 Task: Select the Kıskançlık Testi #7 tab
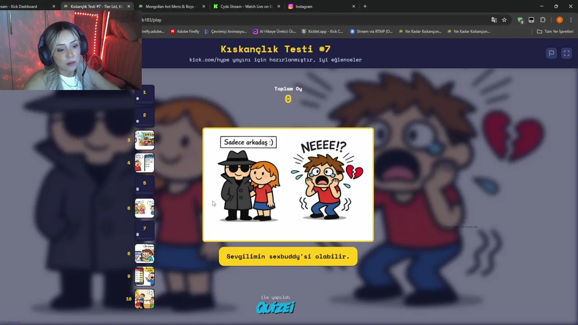point(96,6)
